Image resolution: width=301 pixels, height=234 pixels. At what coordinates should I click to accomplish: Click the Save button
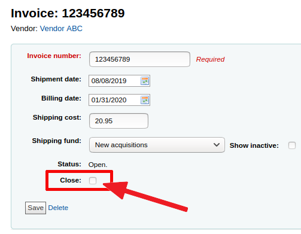(x=35, y=208)
